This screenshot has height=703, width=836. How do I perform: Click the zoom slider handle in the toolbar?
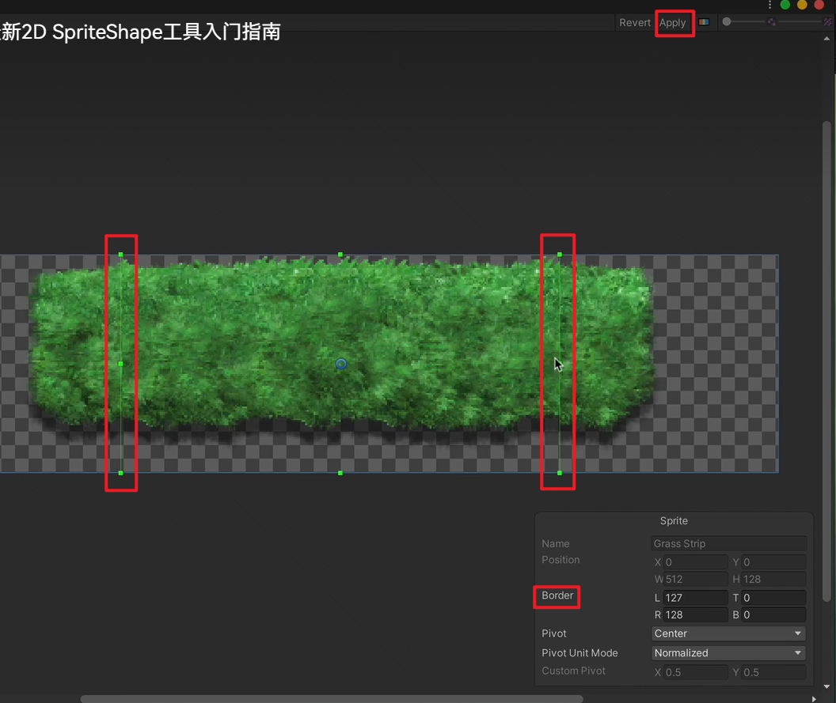[x=726, y=21]
